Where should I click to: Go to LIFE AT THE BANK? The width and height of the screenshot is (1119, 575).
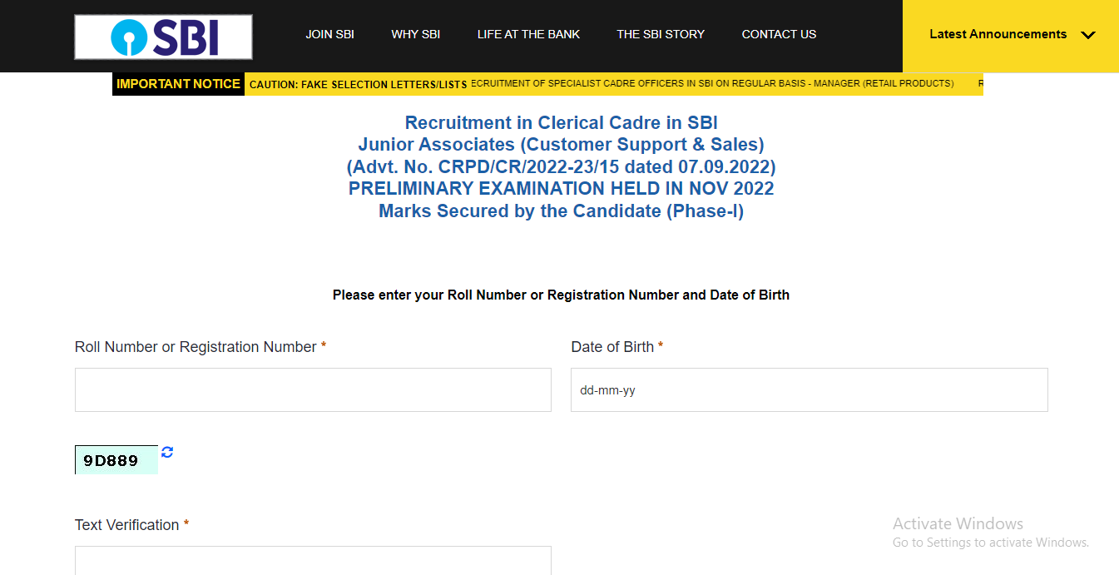click(x=528, y=34)
